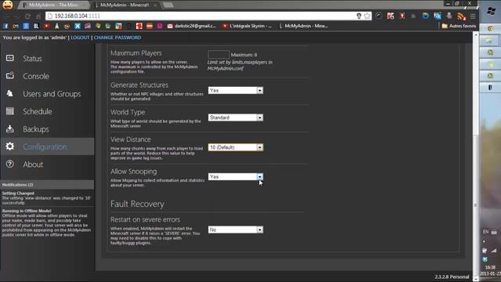Select the Configuration sidebar item
501x282 pixels.
tap(47, 146)
